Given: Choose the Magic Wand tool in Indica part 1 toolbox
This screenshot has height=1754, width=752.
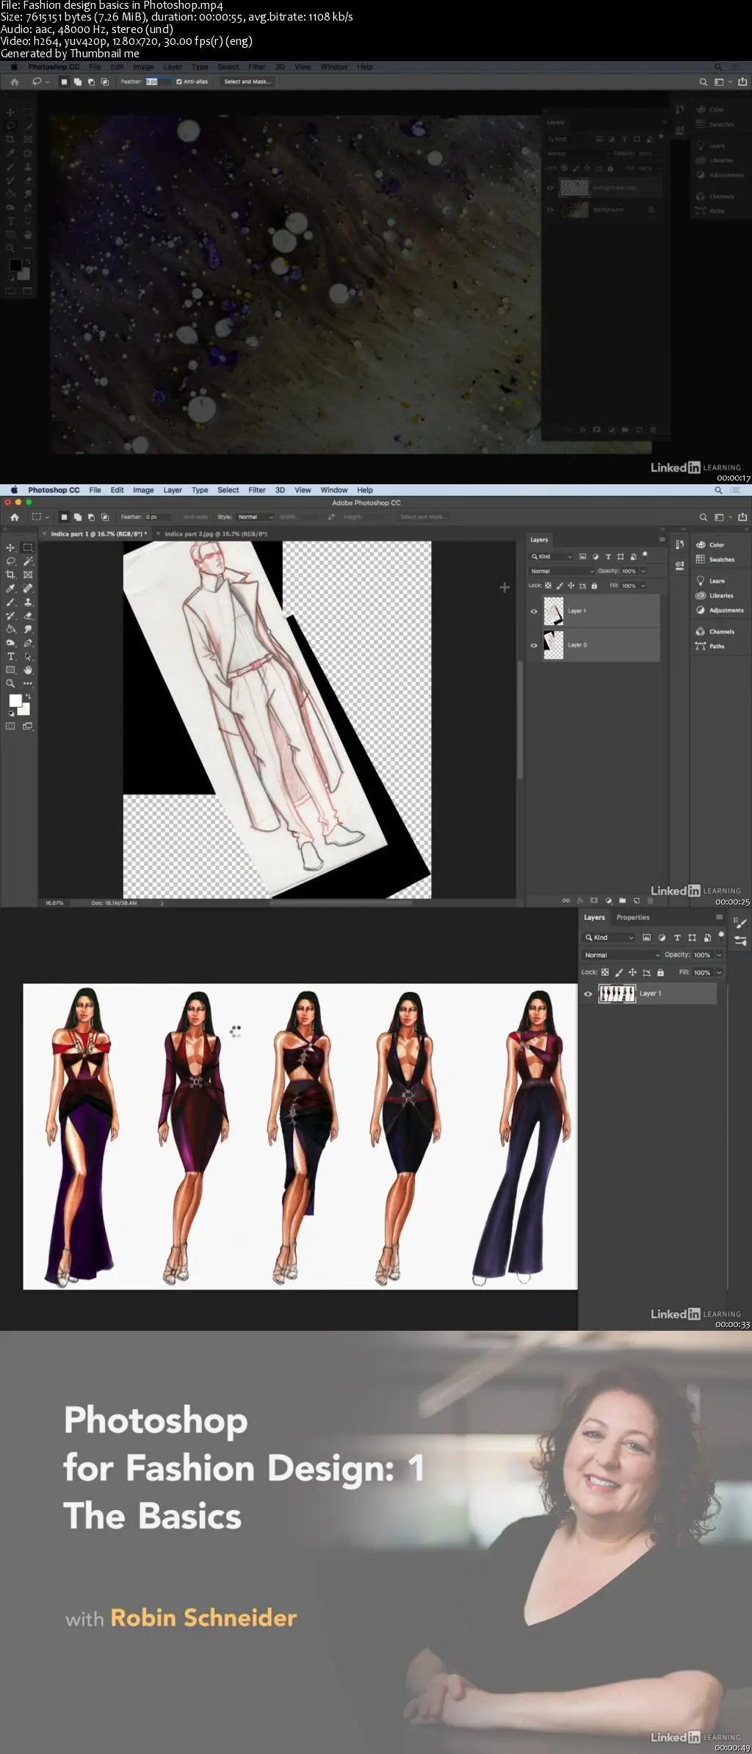Looking at the screenshot, I should pos(28,561).
